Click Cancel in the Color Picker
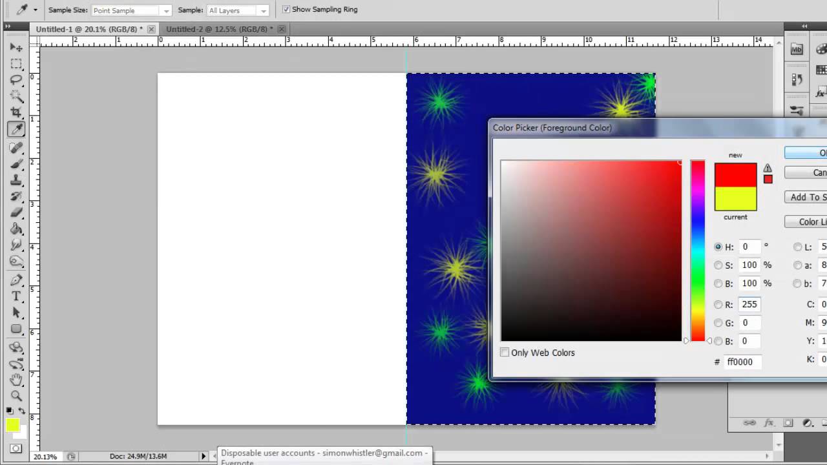The image size is (827, 465). [x=806, y=172]
